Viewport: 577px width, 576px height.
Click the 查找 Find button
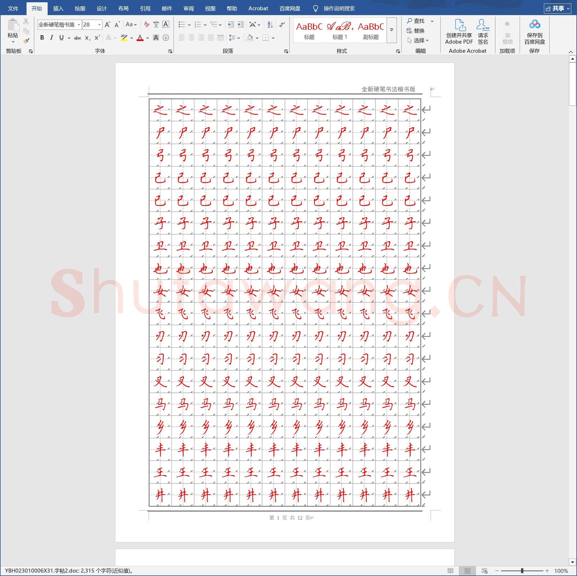(415, 21)
